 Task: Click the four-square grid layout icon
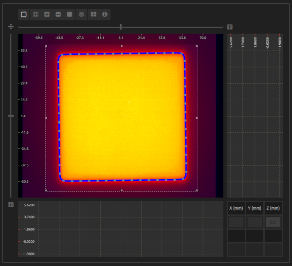pyautogui.click(x=93, y=14)
